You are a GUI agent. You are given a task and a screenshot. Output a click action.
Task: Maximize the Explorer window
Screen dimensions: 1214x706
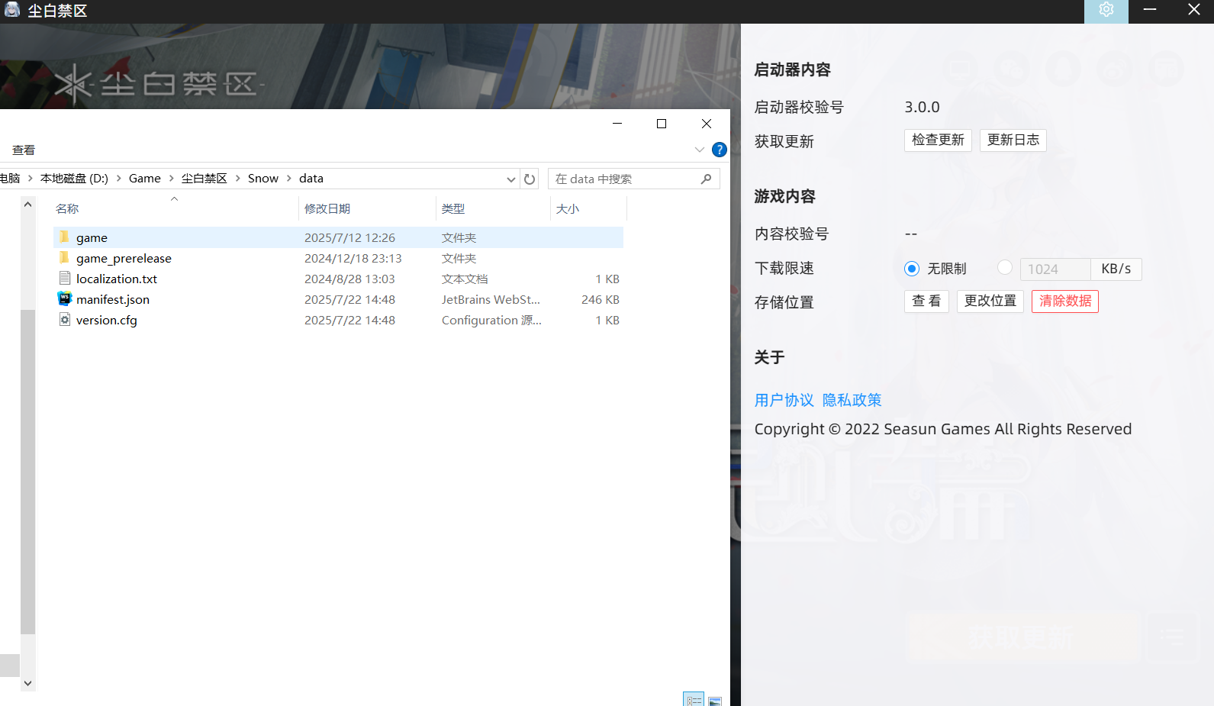(x=662, y=124)
